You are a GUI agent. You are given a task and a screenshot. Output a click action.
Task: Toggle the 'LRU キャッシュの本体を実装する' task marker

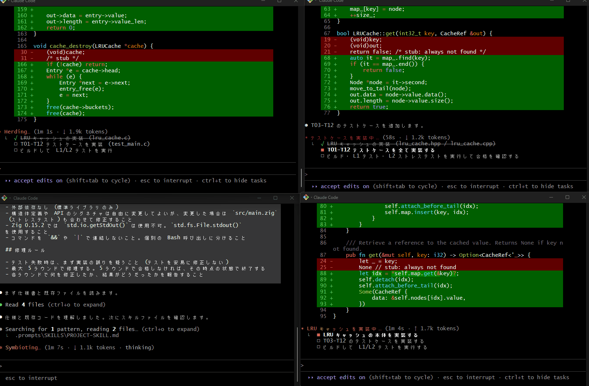coord(319,335)
